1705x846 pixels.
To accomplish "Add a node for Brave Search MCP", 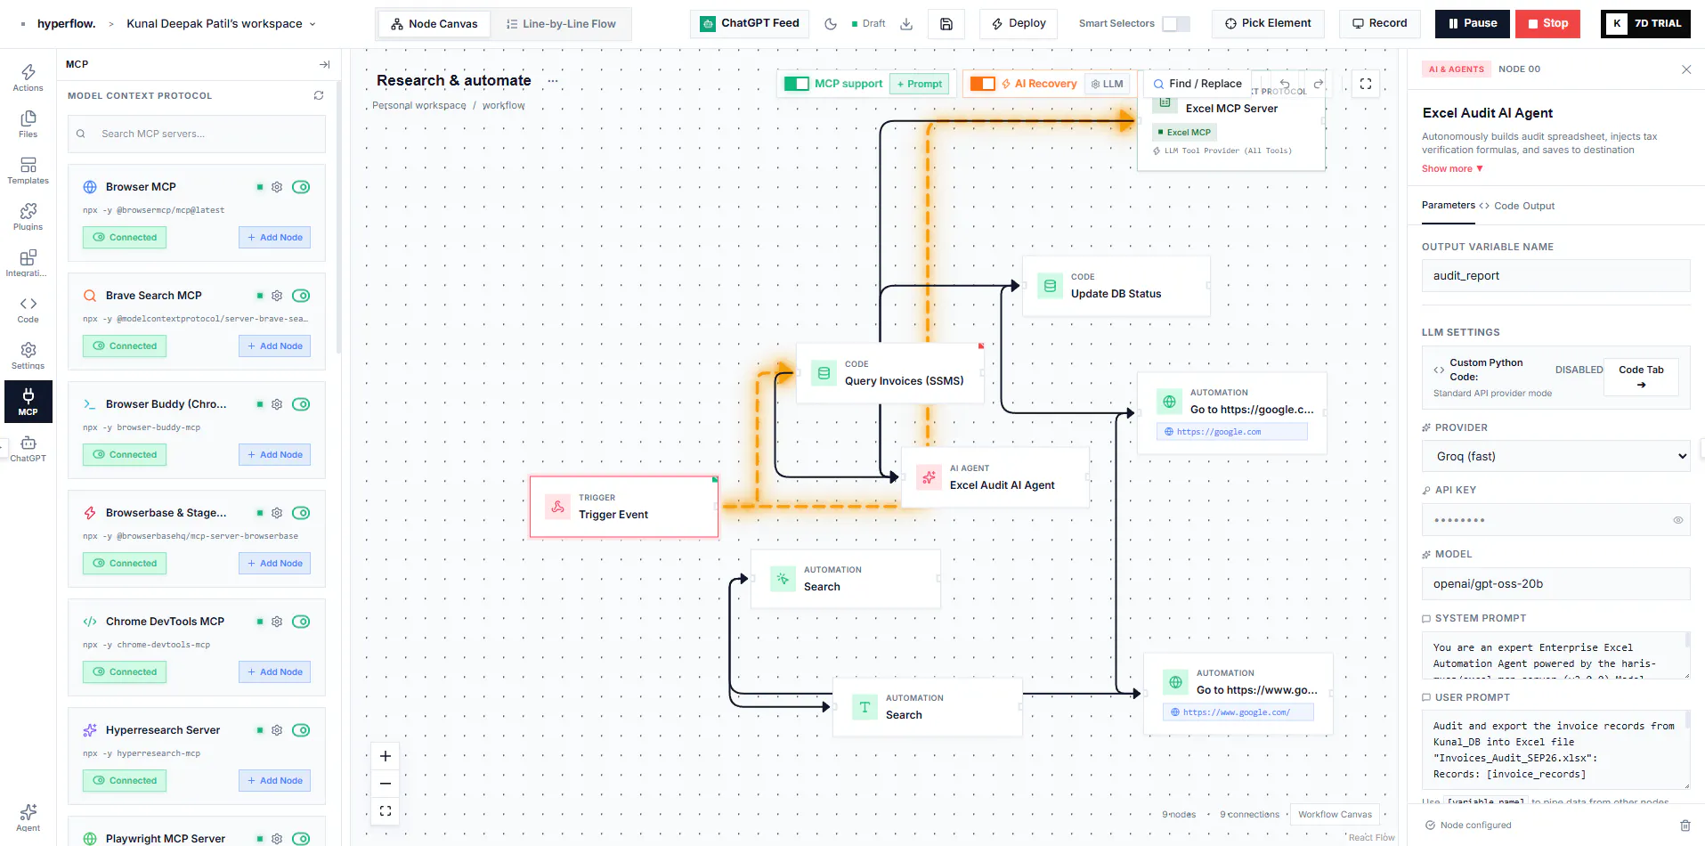I will point(274,346).
